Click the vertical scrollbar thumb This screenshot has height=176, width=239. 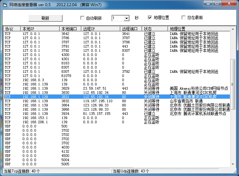[x=233, y=84]
